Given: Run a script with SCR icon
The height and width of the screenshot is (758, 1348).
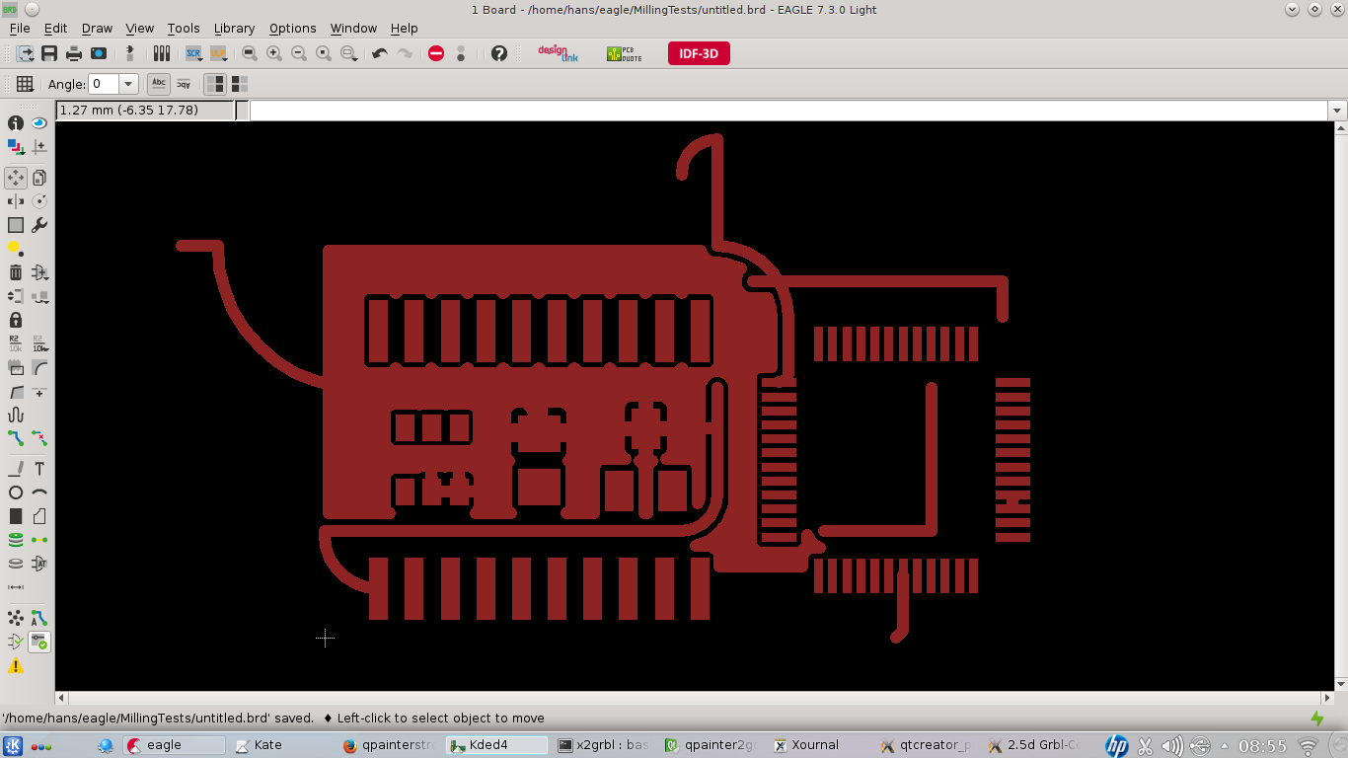Looking at the screenshot, I should (193, 53).
